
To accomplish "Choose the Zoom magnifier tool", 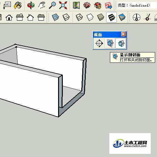I will (52, 5).
